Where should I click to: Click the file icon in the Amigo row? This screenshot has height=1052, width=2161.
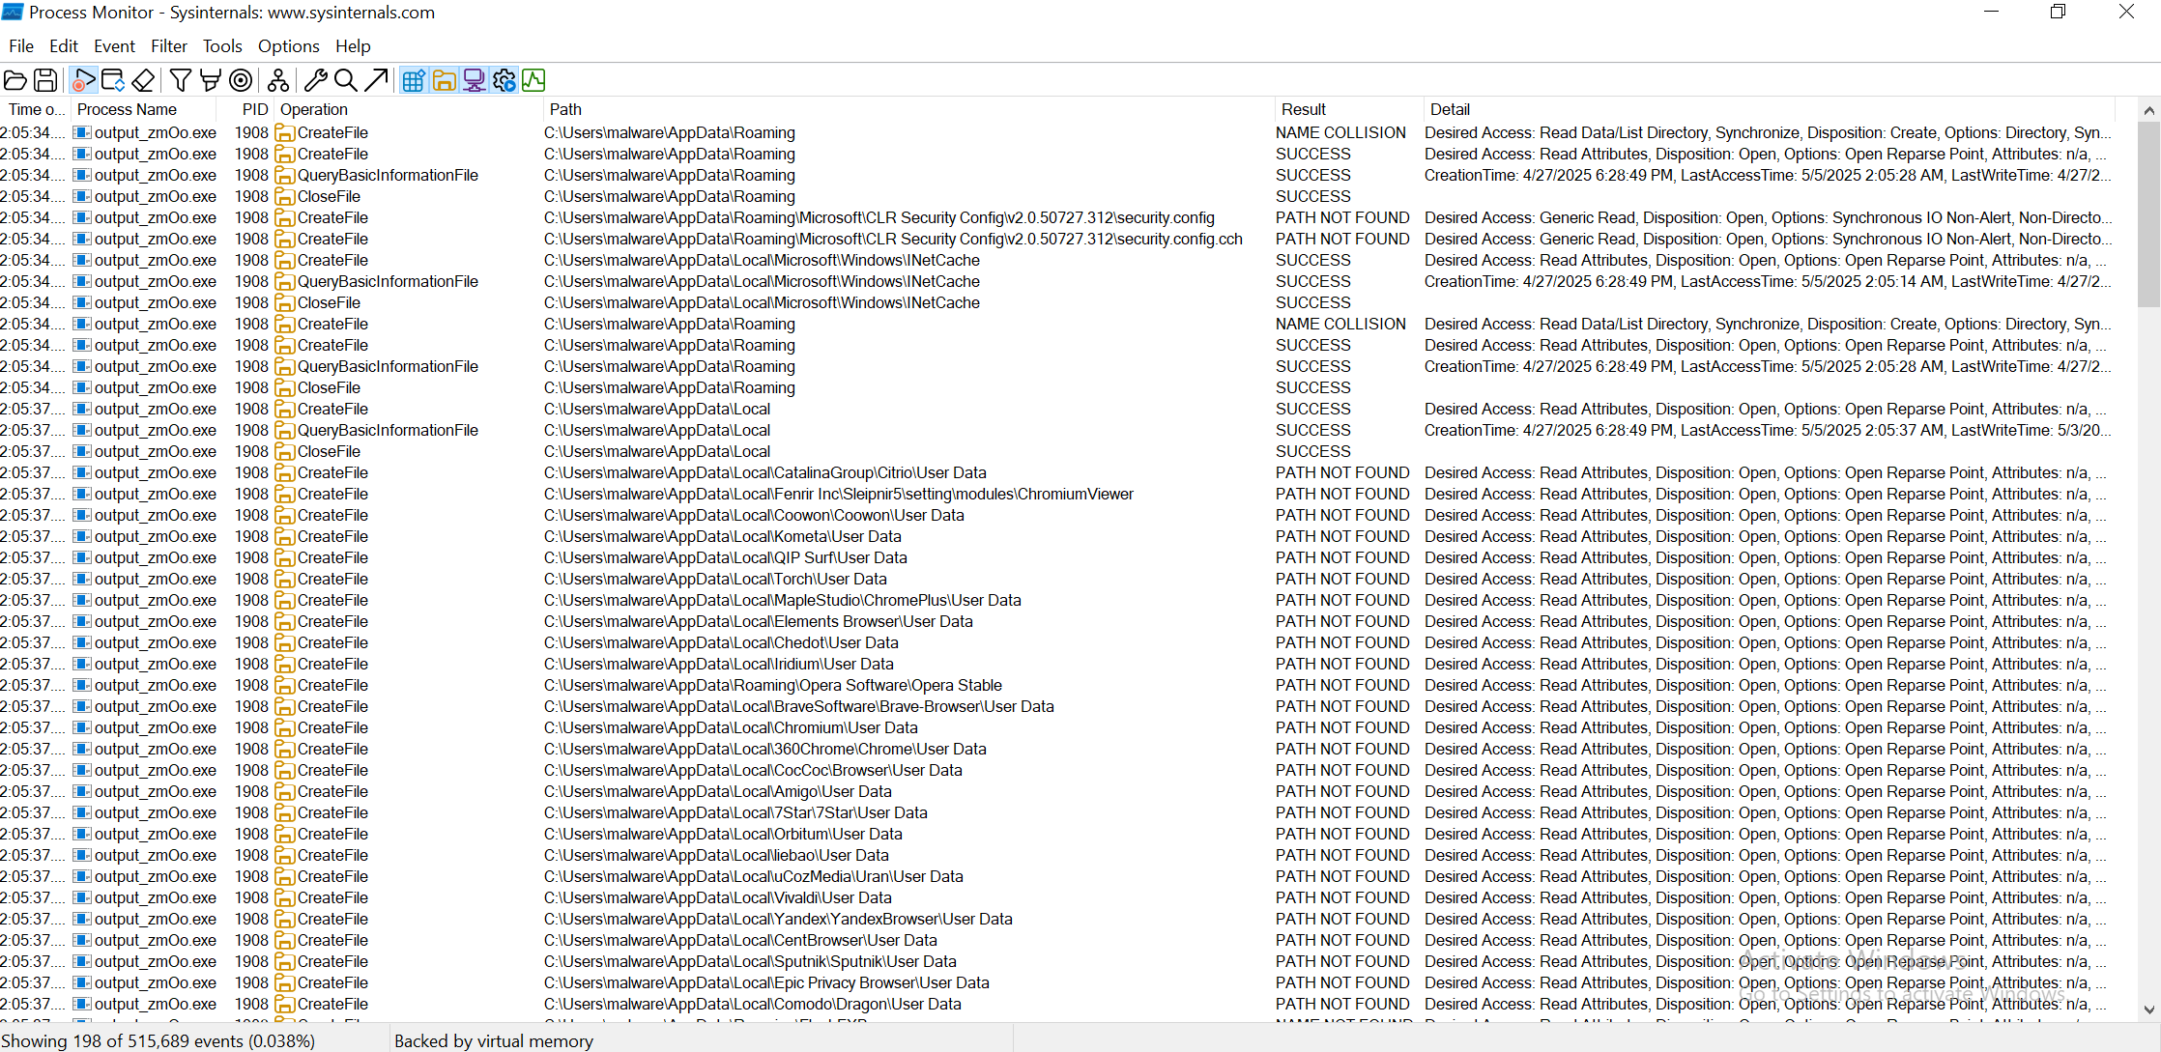click(x=284, y=791)
